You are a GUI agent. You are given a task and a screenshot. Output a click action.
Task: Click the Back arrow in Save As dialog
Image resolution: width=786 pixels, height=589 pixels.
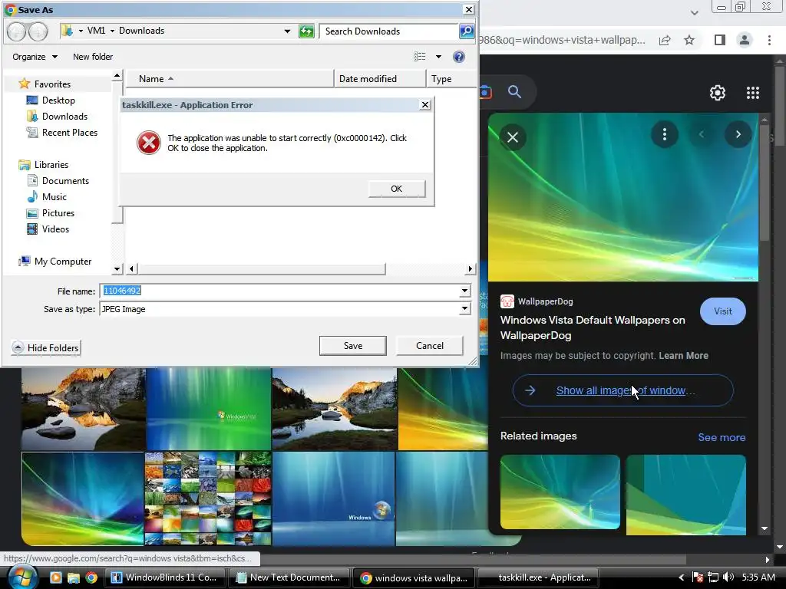pyautogui.click(x=16, y=31)
